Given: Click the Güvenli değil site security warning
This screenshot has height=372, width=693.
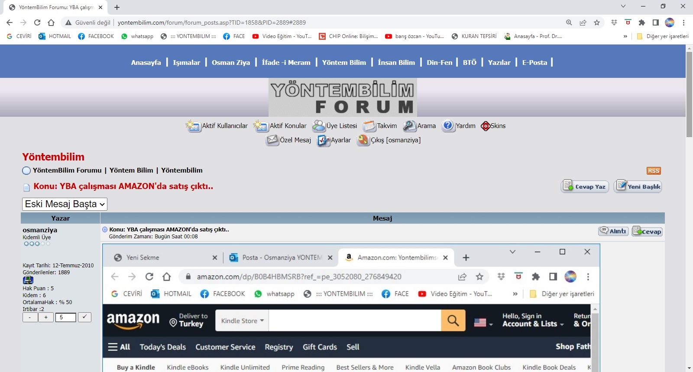Looking at the screenshot, I should point(88,22).
